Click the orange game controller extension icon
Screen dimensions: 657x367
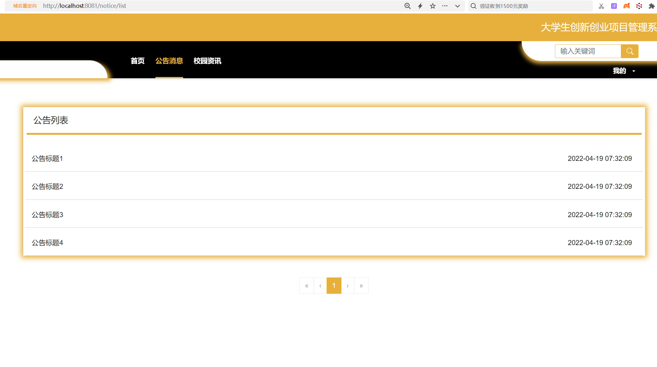(x=627, y=6)
